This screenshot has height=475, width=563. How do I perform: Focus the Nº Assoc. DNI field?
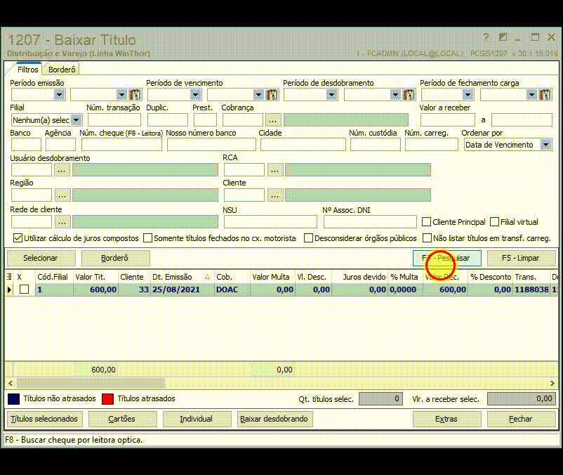tap(370, 222)
